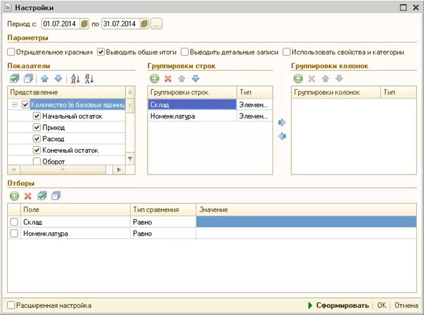The height and width of the screenshot is (315, 424).
Task: Enable Использовать свойства и категории checkbox
Action: [x=286, y=52]
